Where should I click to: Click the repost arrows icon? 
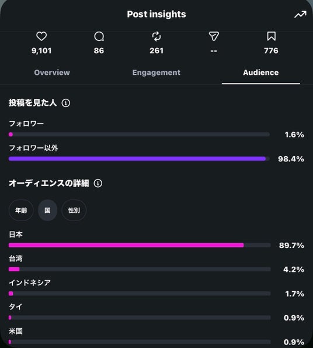click(156, 36)
